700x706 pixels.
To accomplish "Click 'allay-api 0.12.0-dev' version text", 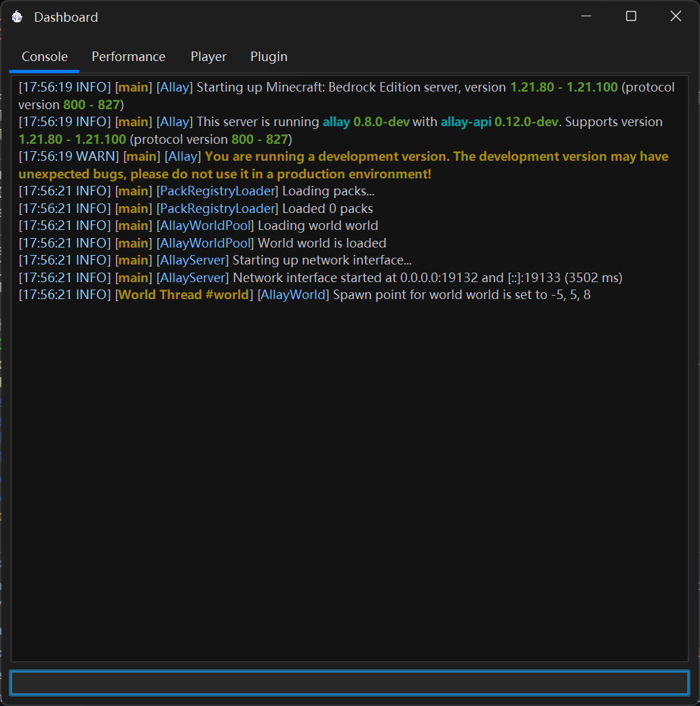I will [x=499, y=122].
